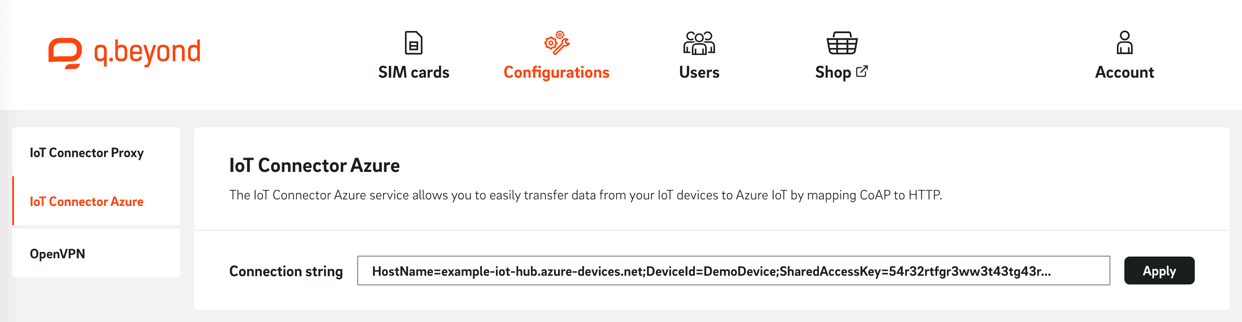
Task: Click the Configurations gears and wrench icon
Action: click(556, 43)
